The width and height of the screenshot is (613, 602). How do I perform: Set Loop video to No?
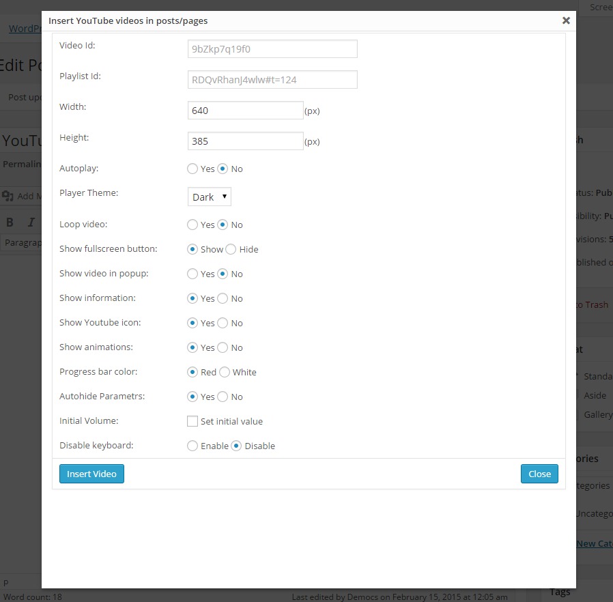coord(223,225)
